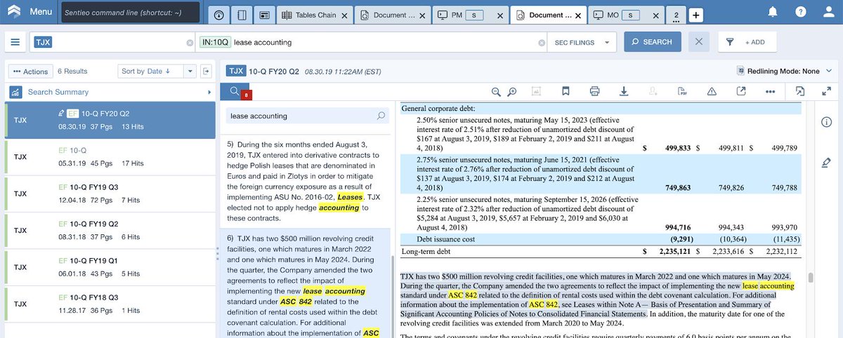The image size is (843, 338).
Task: Open the sort options dropdown arrow
Action: pos(190,72)
